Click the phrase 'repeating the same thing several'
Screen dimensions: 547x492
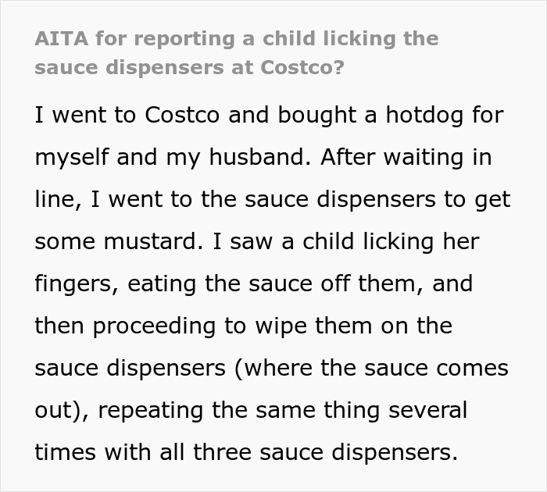point(283,411)
